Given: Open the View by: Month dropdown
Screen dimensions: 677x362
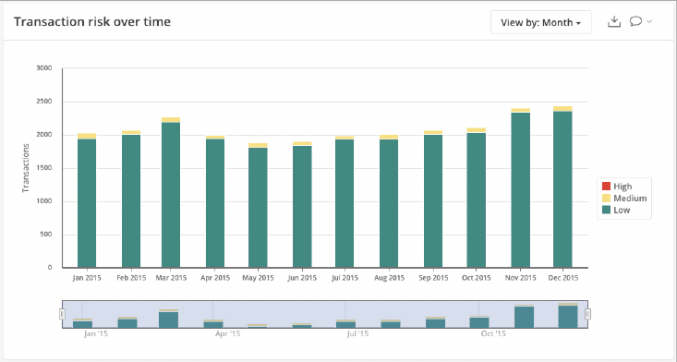Looking at the screenshot, I should (540, 22).
